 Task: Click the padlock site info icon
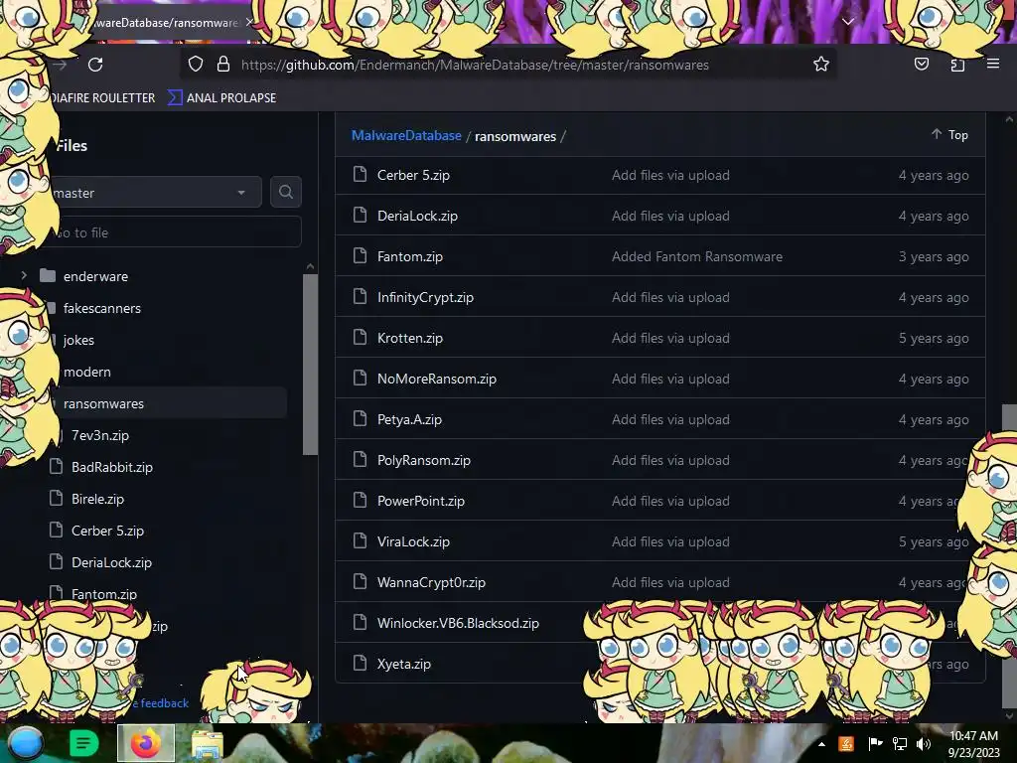click(x=223, y=65)
